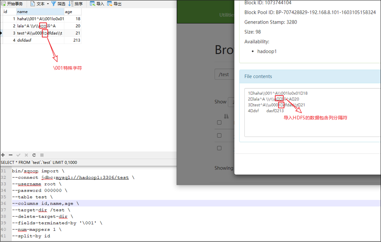The width and height of the screenshot is (381, 242).
Task: Refresh the table with the circular arrow icon
Action: (34, 155)
